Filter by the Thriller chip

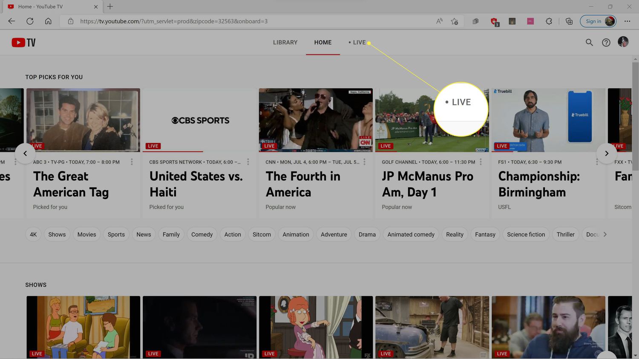point(566,234)
